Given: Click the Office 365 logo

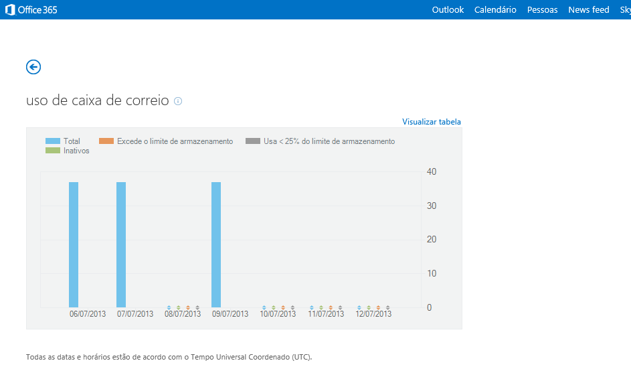Looking at the screenshot, I should tap(31, 9).
